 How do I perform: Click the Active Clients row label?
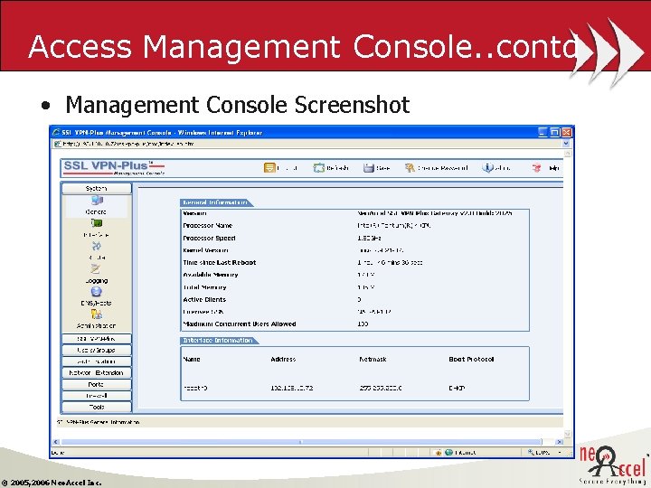[204, 299]
